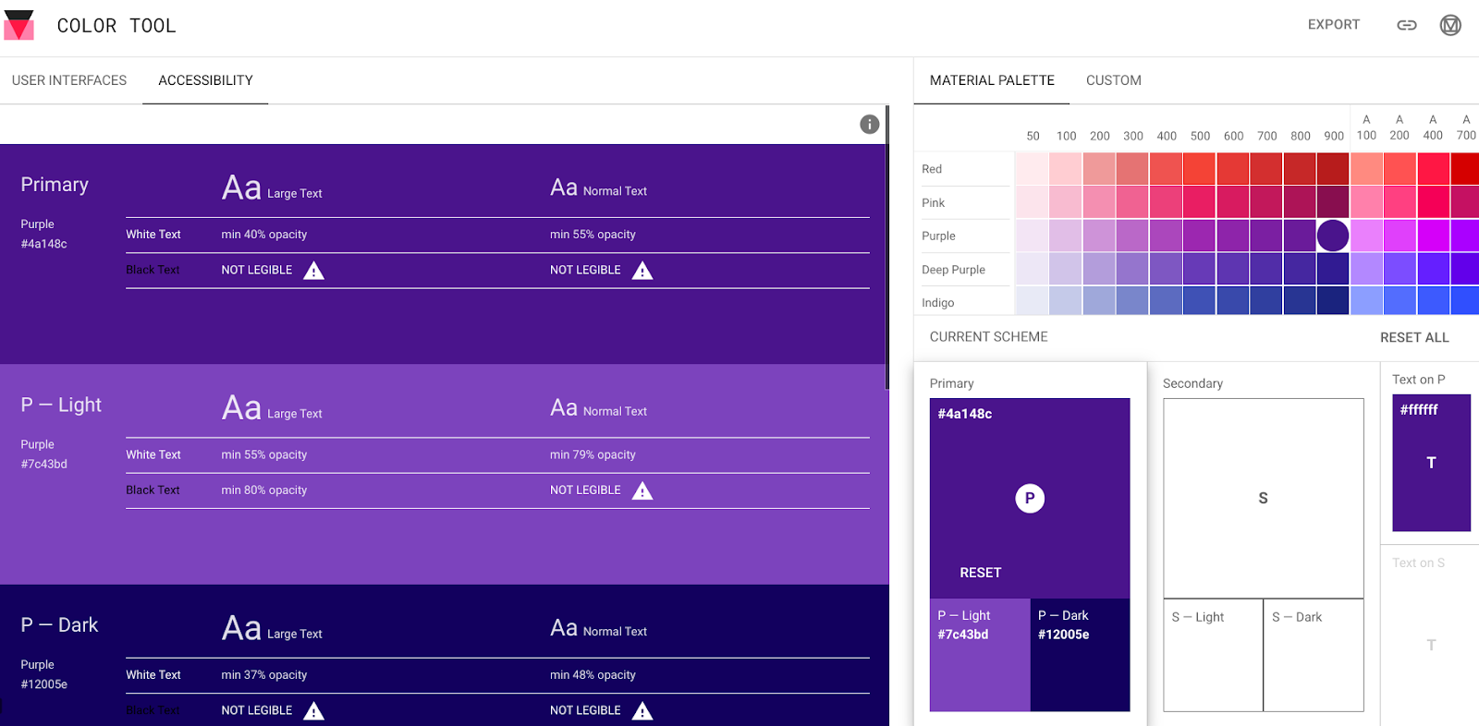Viewport: 1479px width, 726px height.
Task: Pick the Red 500 color swatch
Action: pos(1200,169)
